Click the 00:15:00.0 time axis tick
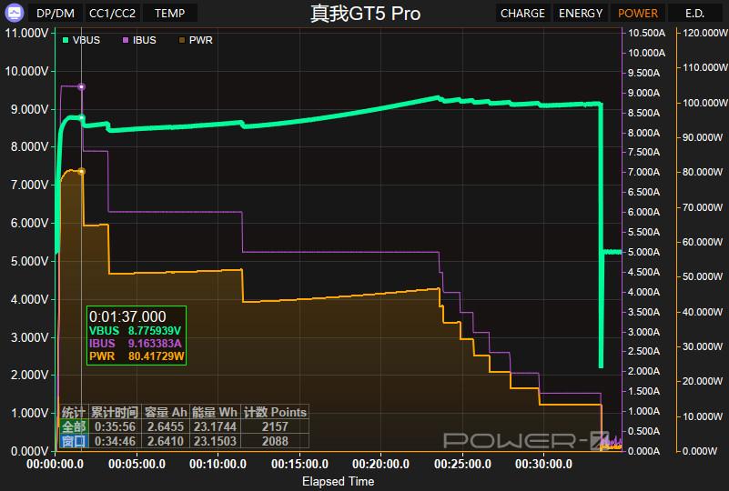 click(299, 464)
